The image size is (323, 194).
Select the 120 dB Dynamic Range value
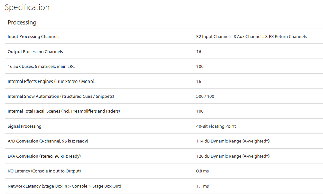click(x=233, y=156)
